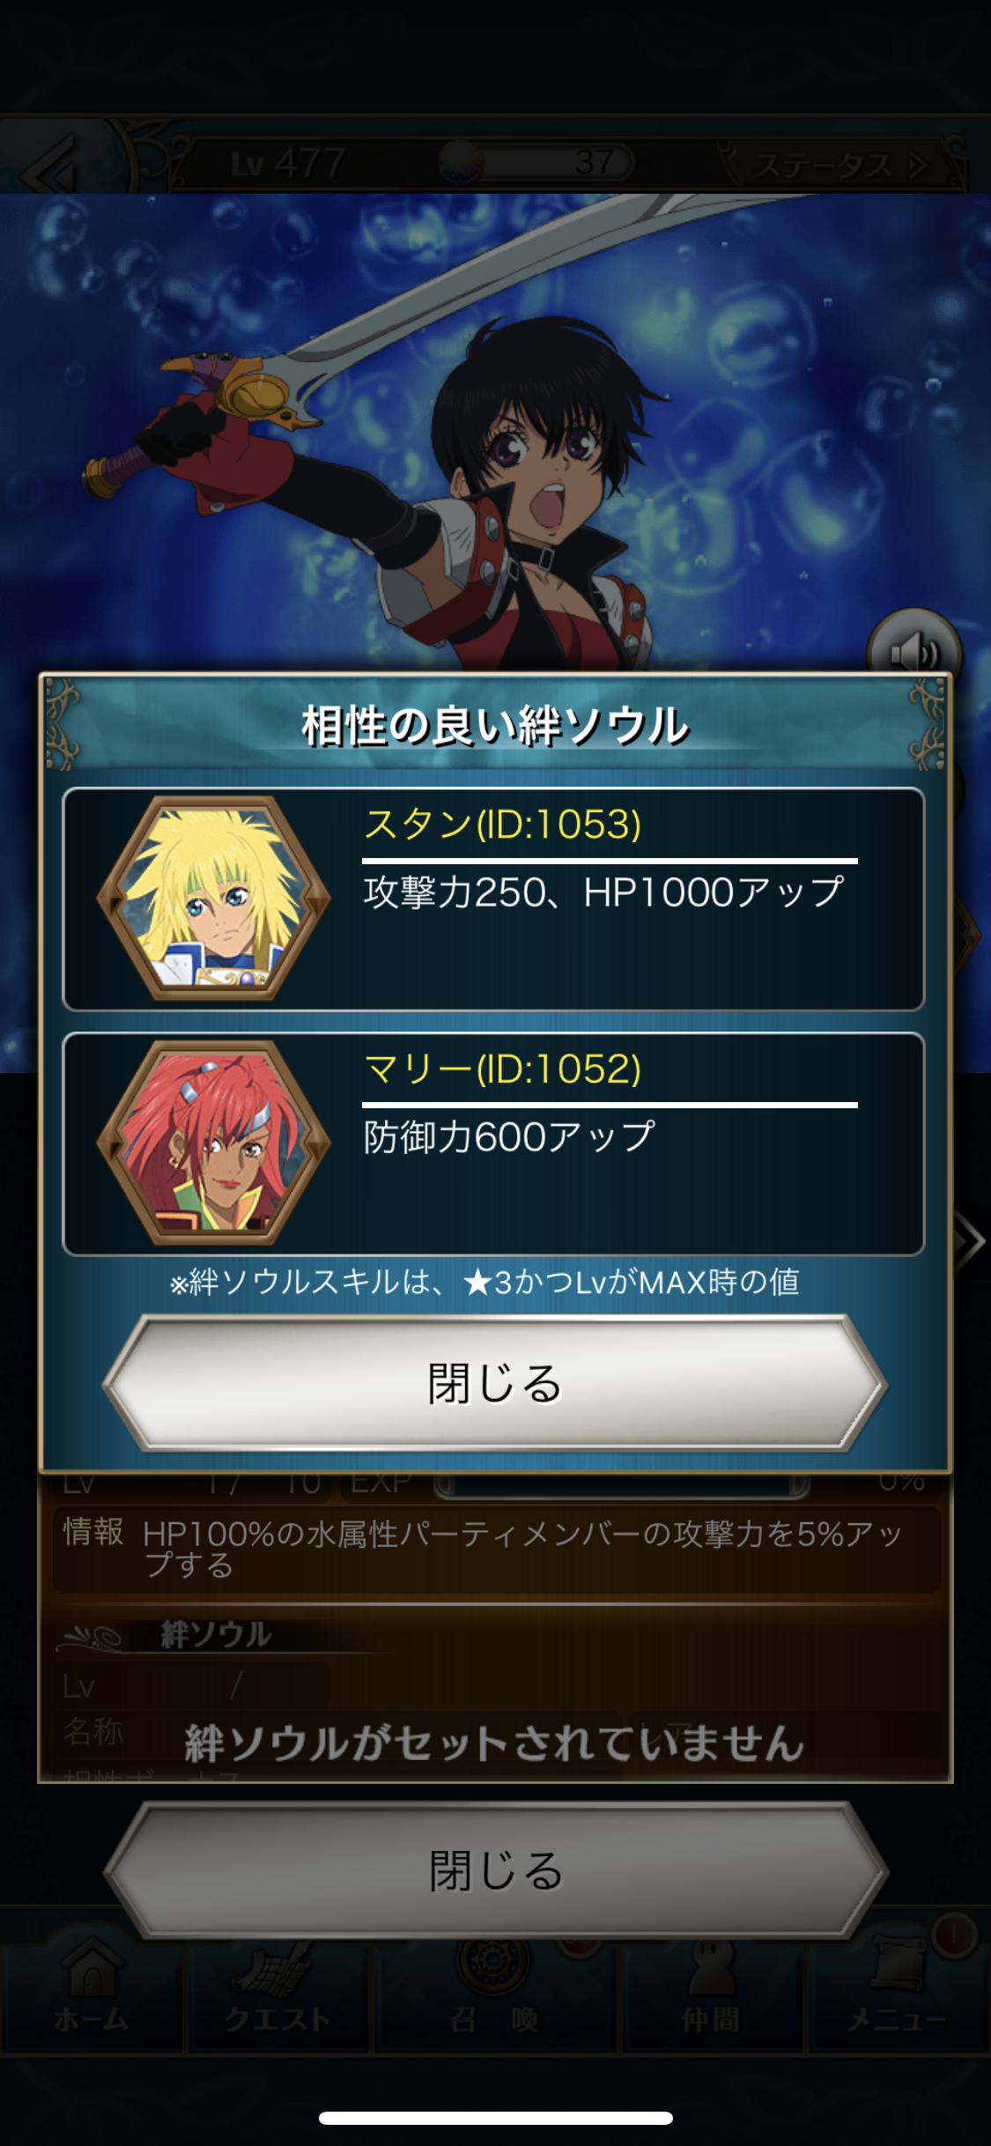Select マリー(ID:1052) soul entry title

(503, 1069)
